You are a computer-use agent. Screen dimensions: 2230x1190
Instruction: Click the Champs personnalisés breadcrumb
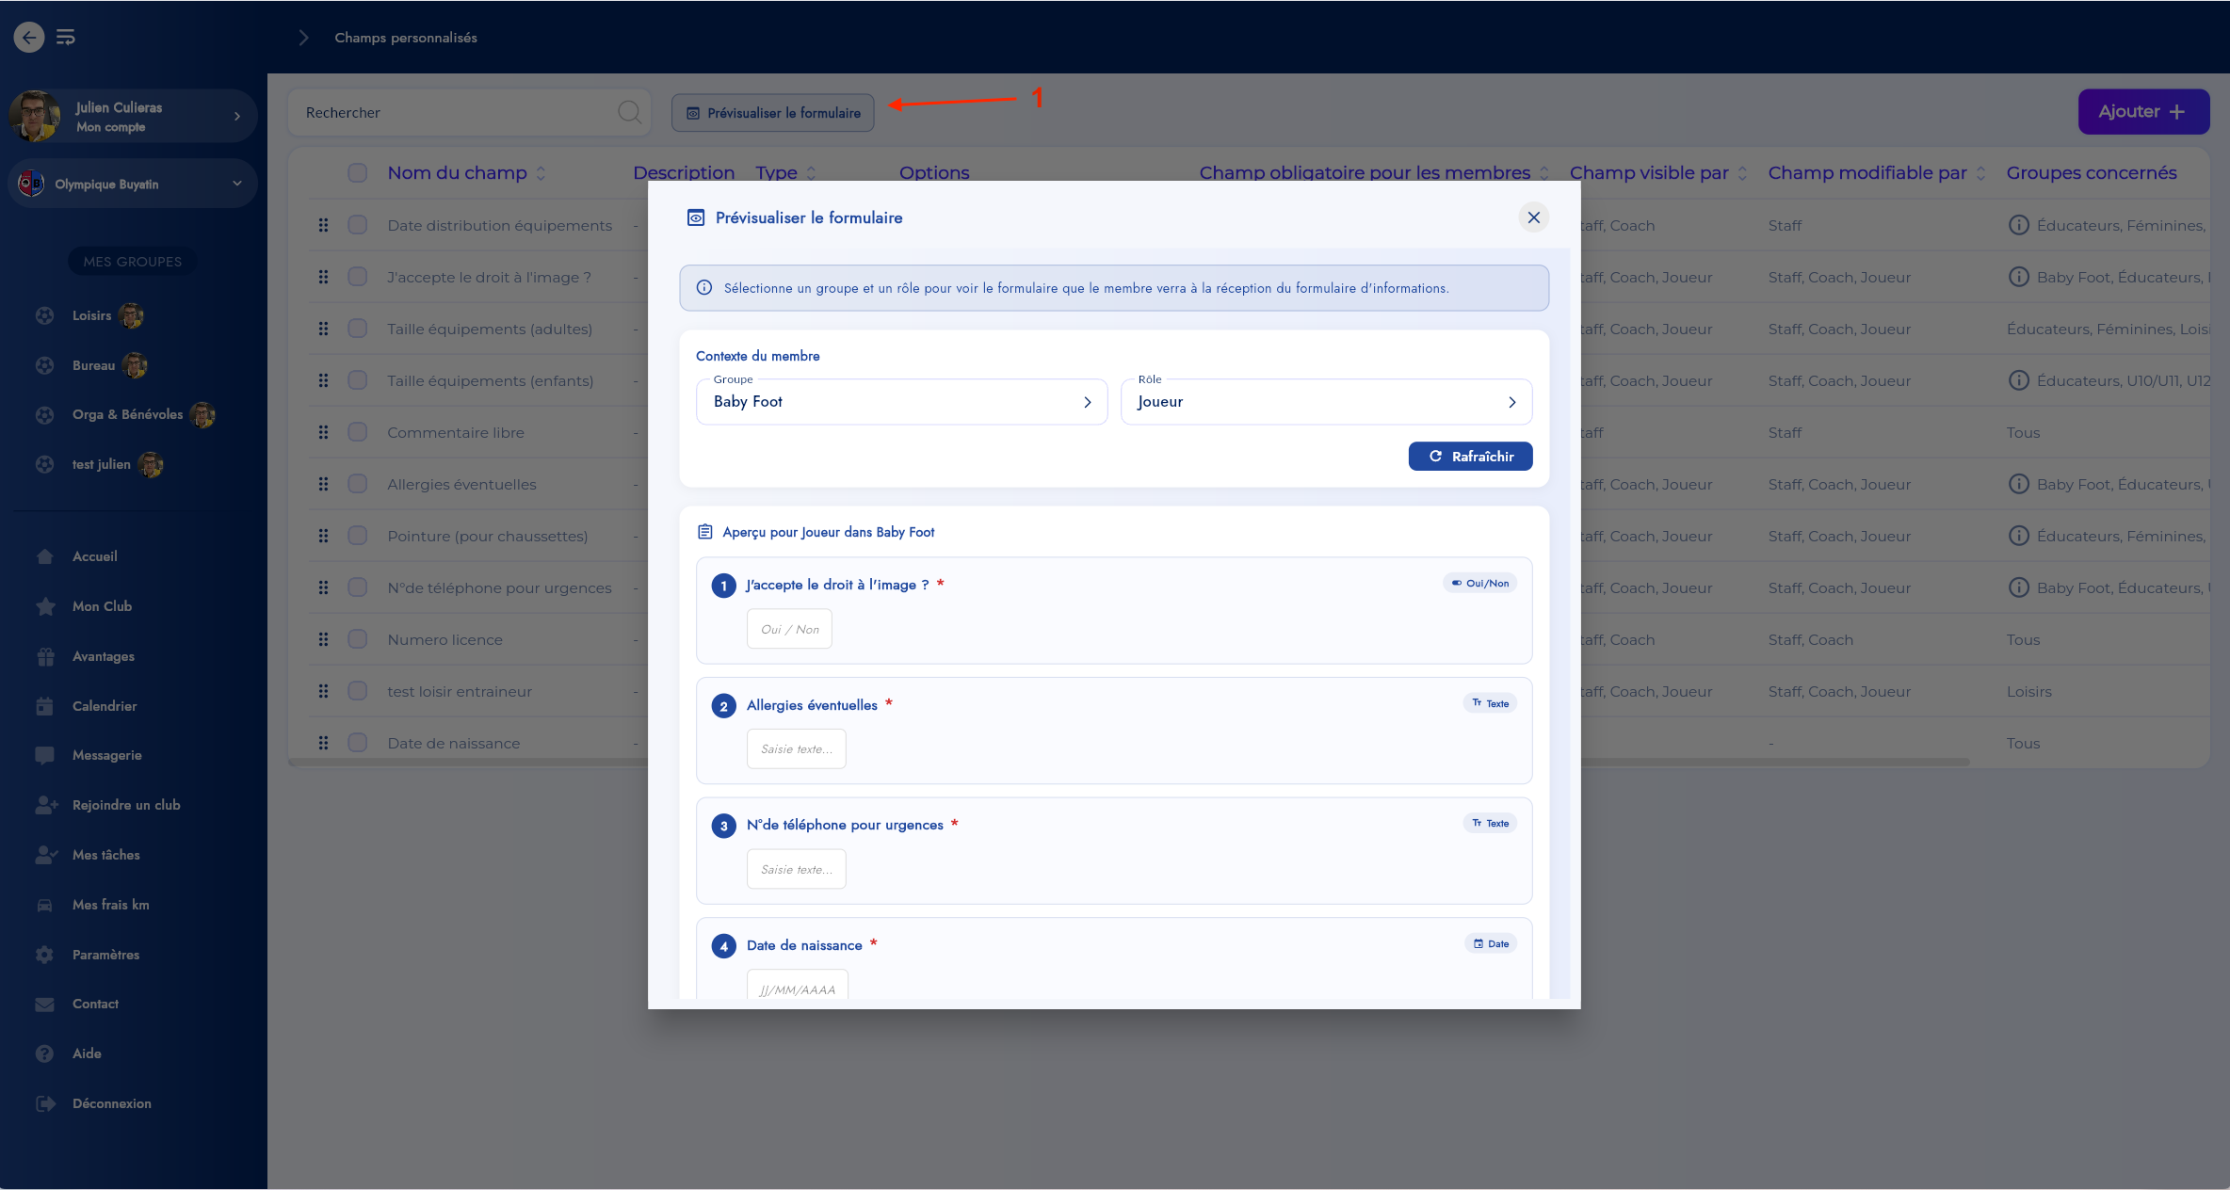[x=406, y=38]
